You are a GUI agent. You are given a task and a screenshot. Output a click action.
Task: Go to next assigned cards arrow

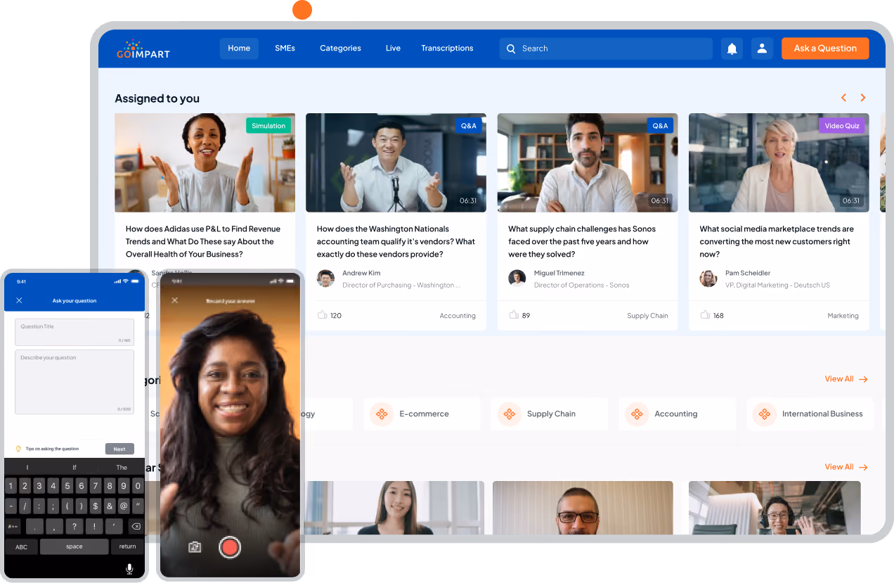[863, 98]
